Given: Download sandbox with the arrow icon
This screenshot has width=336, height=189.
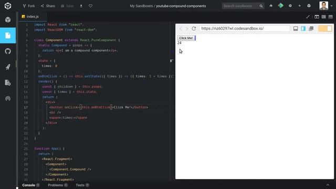Looking at the screenshot, I should pos(81,6).
